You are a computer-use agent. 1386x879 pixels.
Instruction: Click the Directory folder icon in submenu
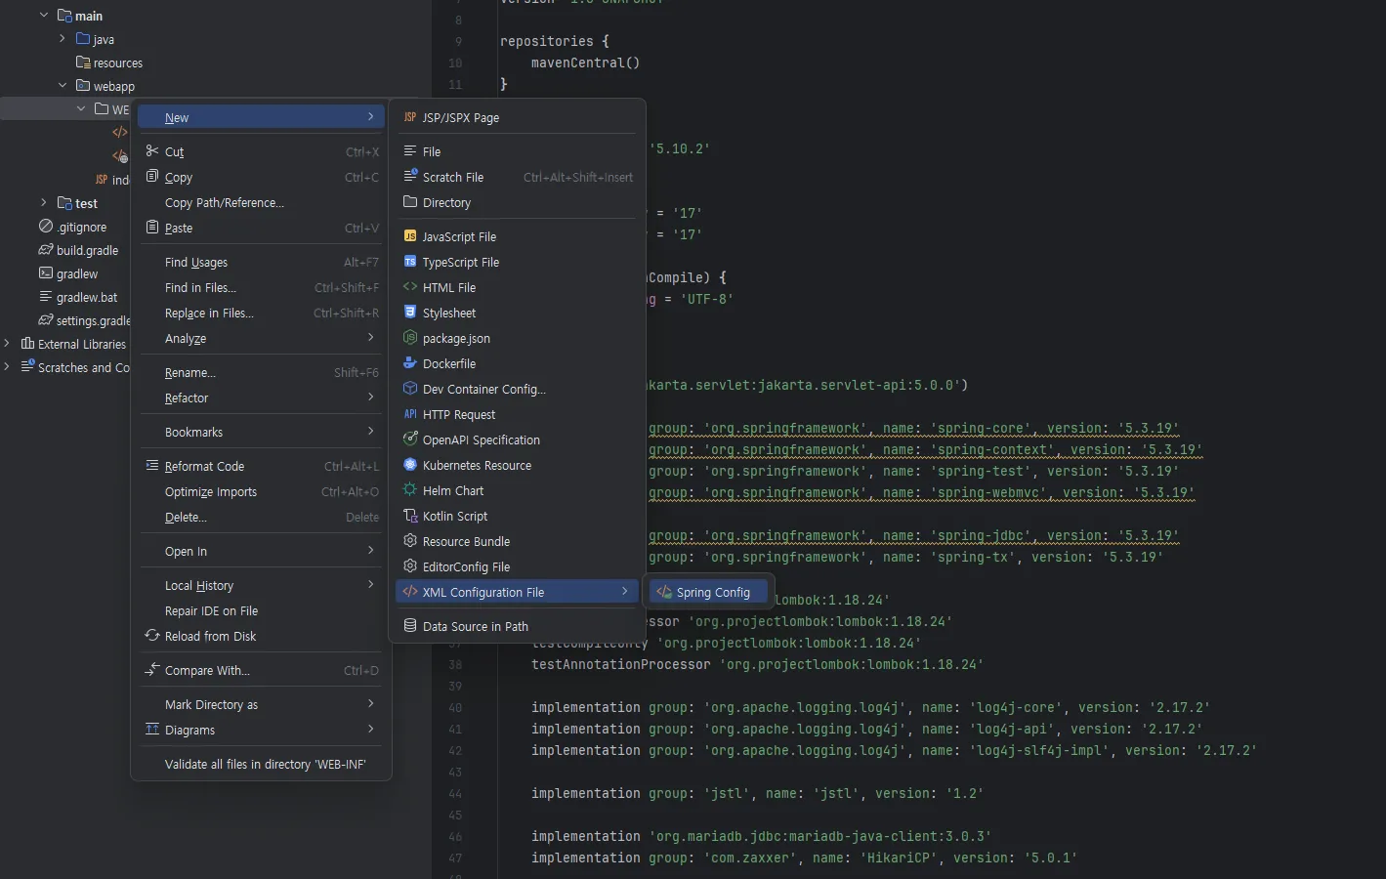tap(410, 202)
